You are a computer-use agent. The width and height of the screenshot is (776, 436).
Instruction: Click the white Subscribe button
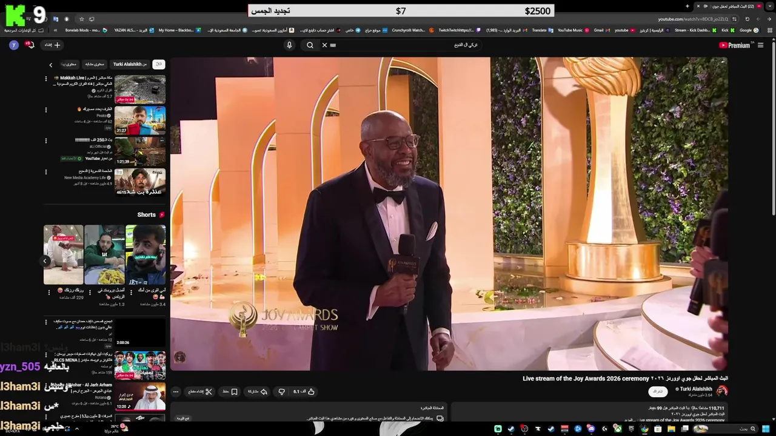[x=658, y=391]
